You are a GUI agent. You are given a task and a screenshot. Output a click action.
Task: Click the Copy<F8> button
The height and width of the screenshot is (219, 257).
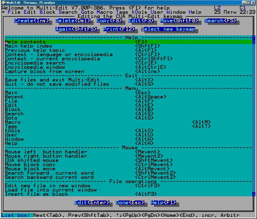point(109,20)
